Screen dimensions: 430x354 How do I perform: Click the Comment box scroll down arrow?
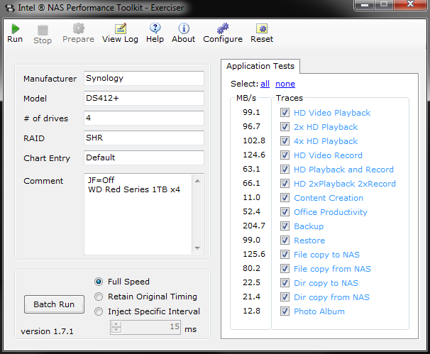[x=197, y=248]
